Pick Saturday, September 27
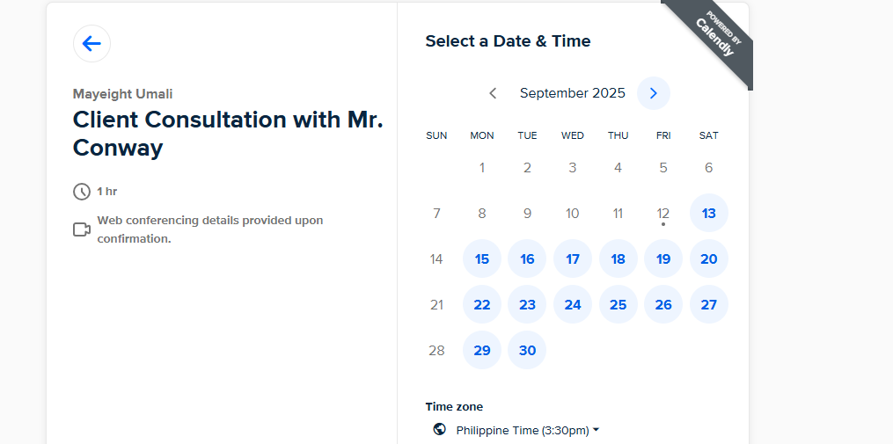The width and height of the screenshot is (893, 444). (x=709, y=305)
